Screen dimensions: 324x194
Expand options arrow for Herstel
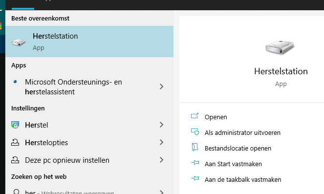point(162,125)
